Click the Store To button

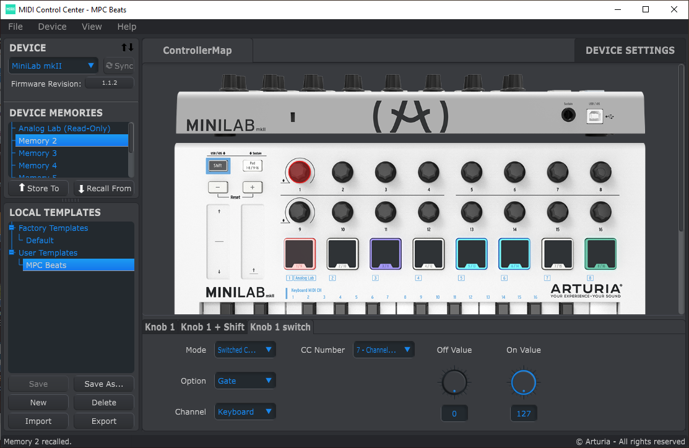(x=38, y=189)
